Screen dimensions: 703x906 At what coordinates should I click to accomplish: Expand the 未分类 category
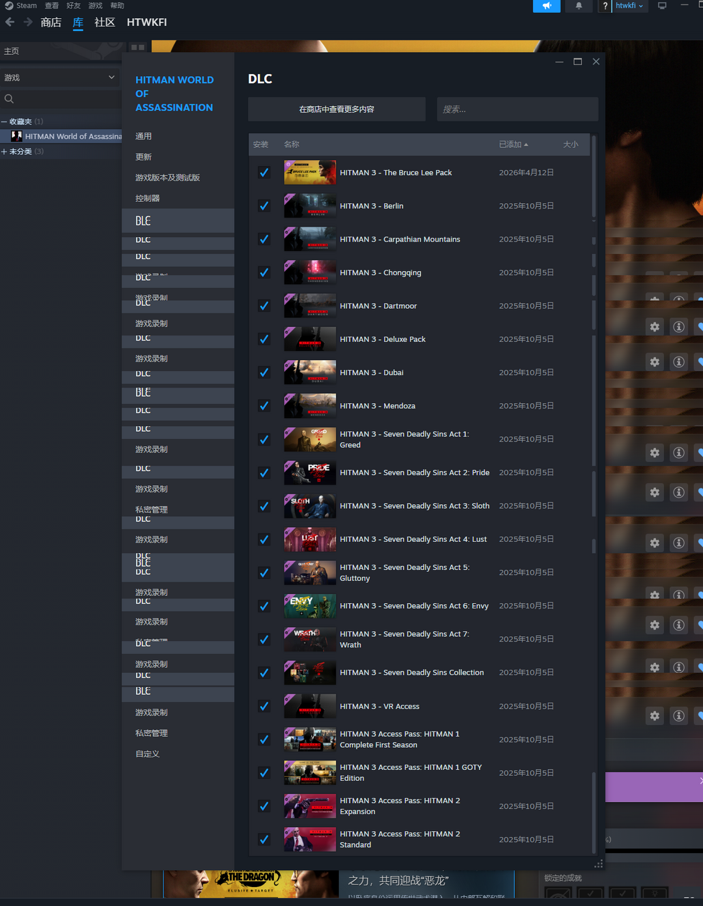click(5, 152)
